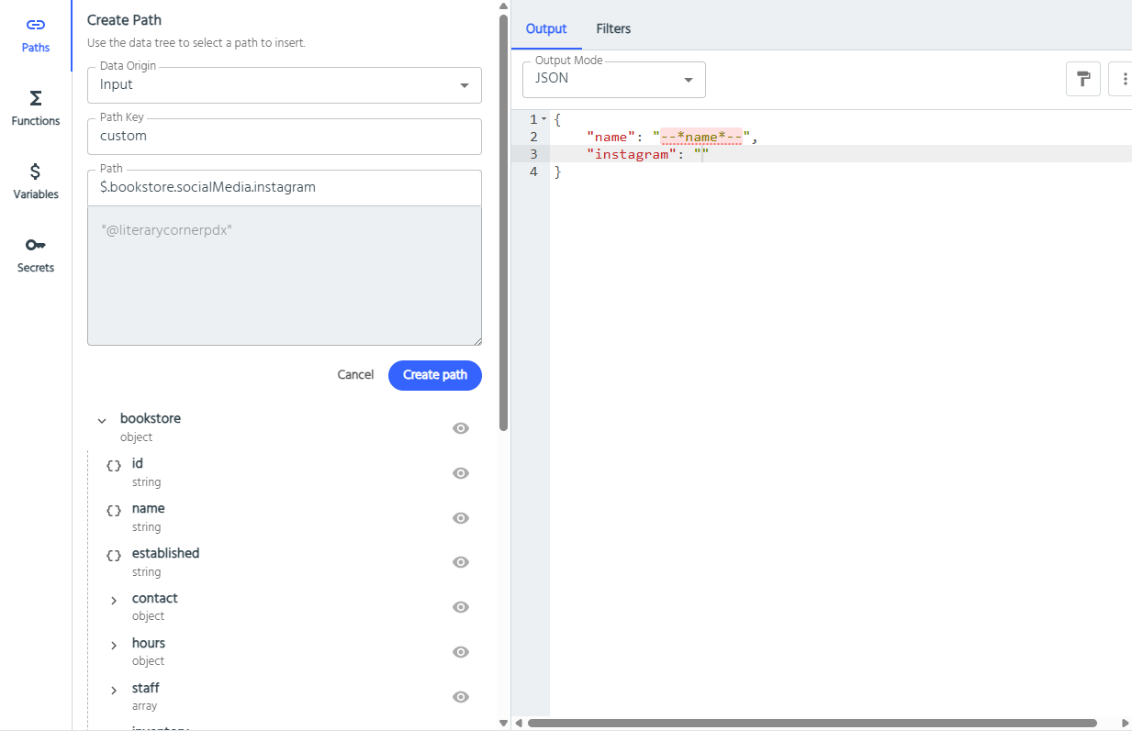Viewport: 1132px width, 741px height.
Task: Open the Data Origin dropdown
Action: click(x=285, y=85)
